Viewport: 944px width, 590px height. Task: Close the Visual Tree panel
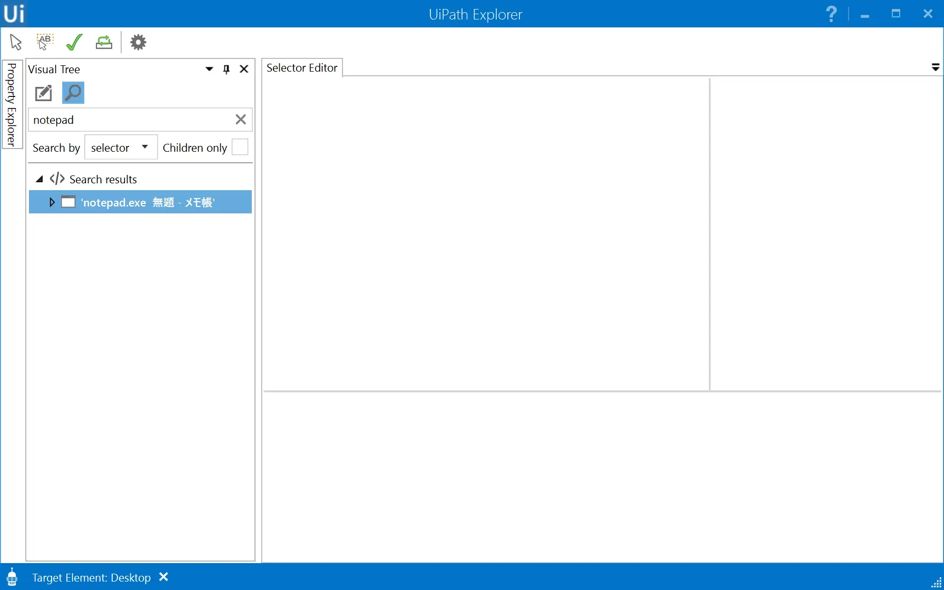244,69
